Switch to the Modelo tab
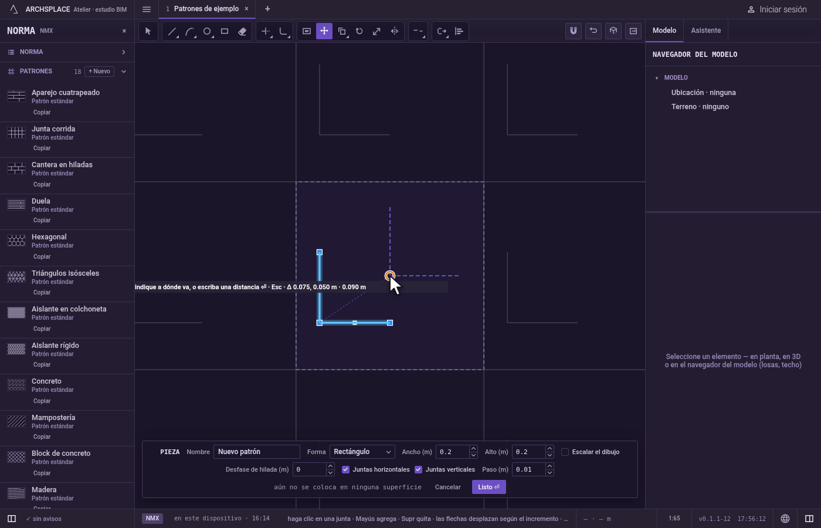 tap(664, 31)
